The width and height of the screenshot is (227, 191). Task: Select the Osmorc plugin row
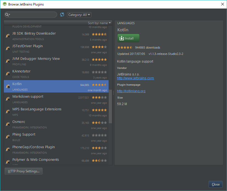(x=56, y=124)
